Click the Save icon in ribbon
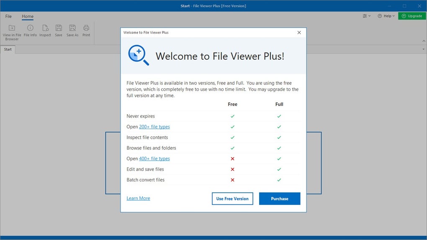 point(59,28)
